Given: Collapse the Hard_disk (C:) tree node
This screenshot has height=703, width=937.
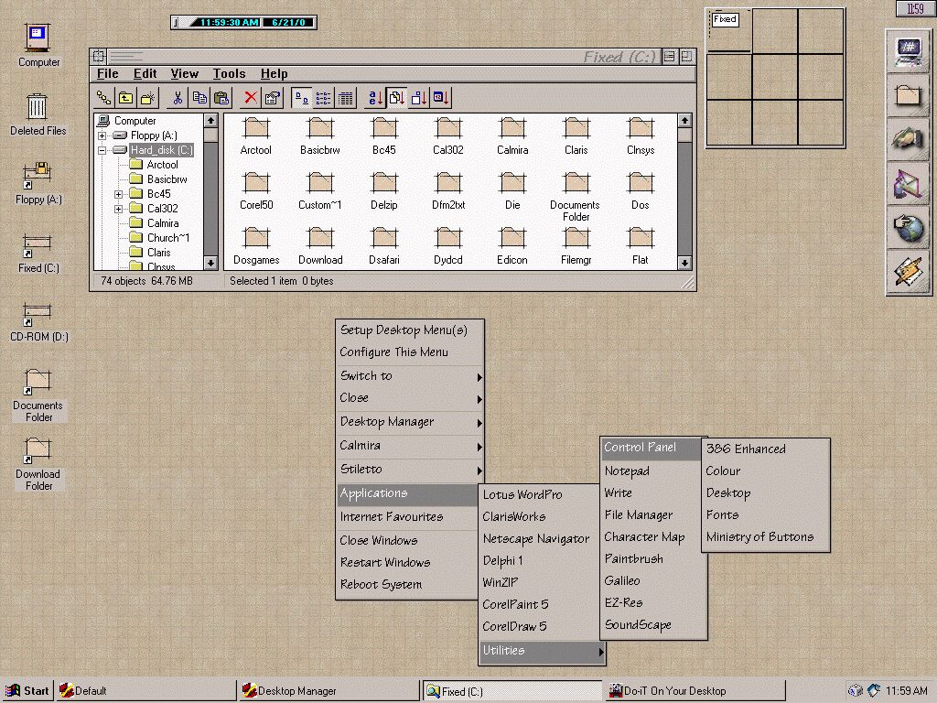Looking at the screenshot, I should (103, 150).
